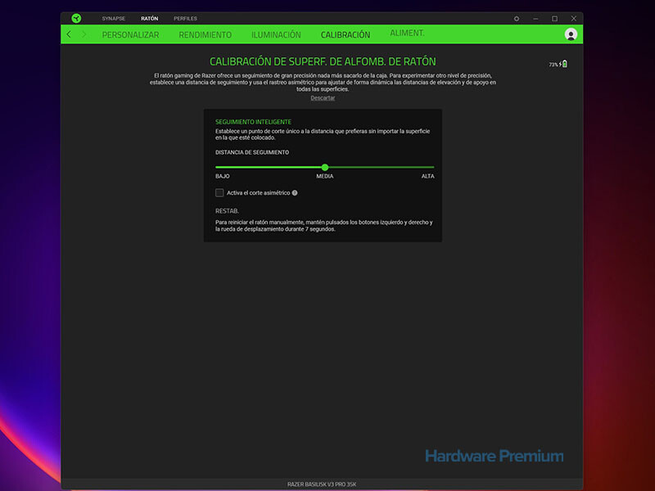
Task: Click DISTANCIA DE SEGUIMIENTO label
Action: (252, 152)
